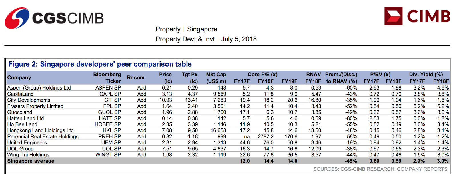Click the CIMB red wordmark at top right
The image size is (457, 177).
point(428,16)
